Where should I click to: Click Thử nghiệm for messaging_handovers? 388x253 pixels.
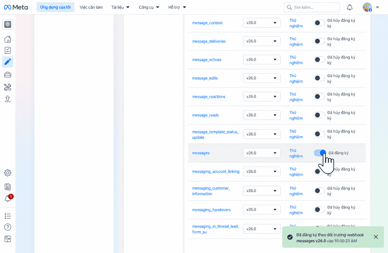296,210
